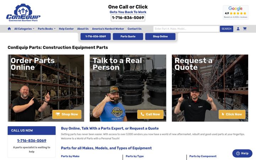Open the shopping cart icon
Image resolution: width=256 pixels, height=160 pixels.
[x=245, y=29]
